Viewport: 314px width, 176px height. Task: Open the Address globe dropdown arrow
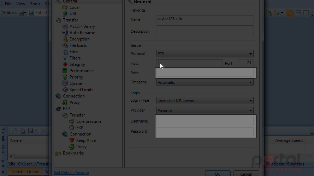(x=25, y=13)
